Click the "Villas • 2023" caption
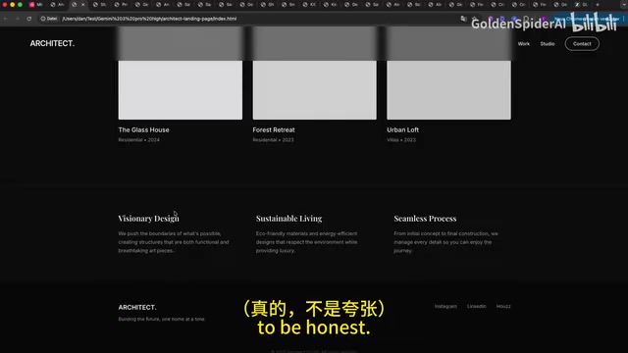This screenshot has width=628, height=353. point(401,139)
